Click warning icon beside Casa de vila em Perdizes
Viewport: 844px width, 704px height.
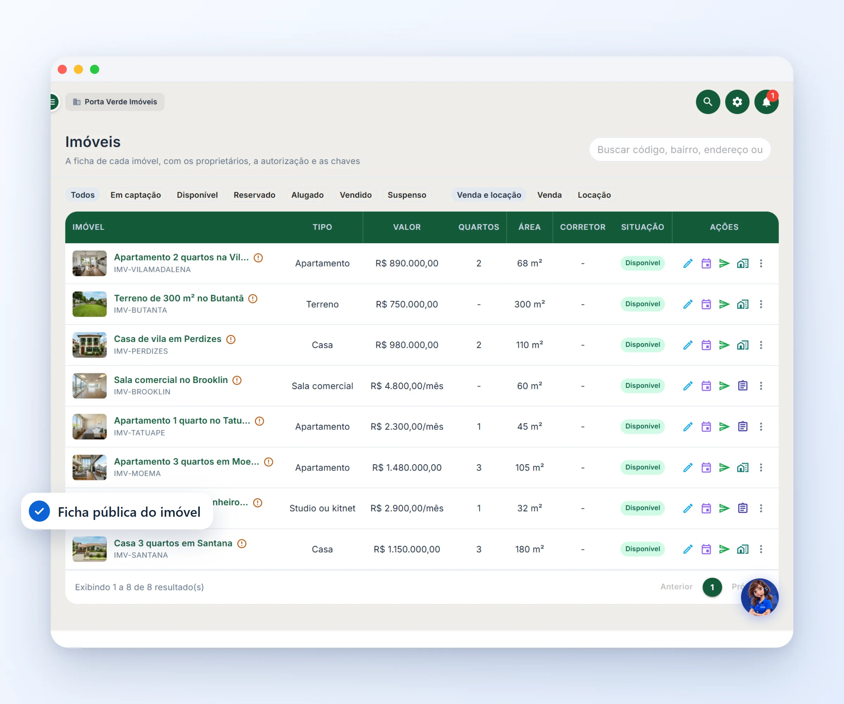point(231,339)
